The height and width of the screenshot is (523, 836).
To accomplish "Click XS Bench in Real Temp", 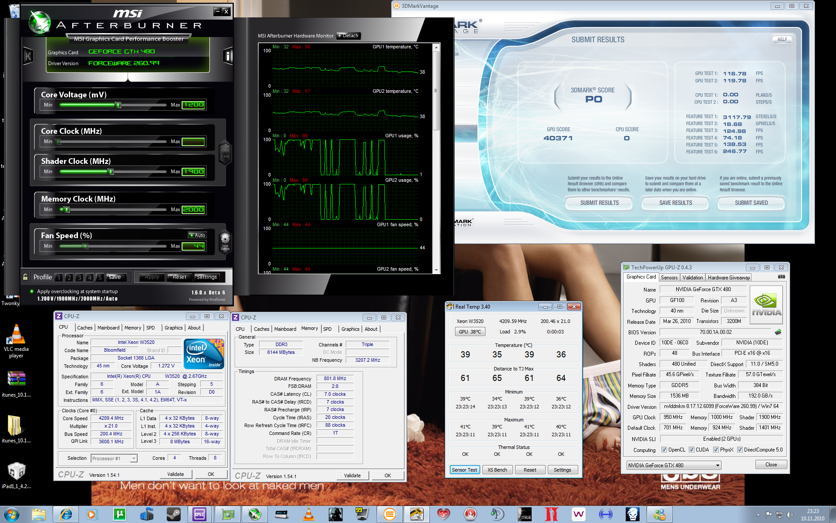I will pyautogui.click(x=497, y=470).
